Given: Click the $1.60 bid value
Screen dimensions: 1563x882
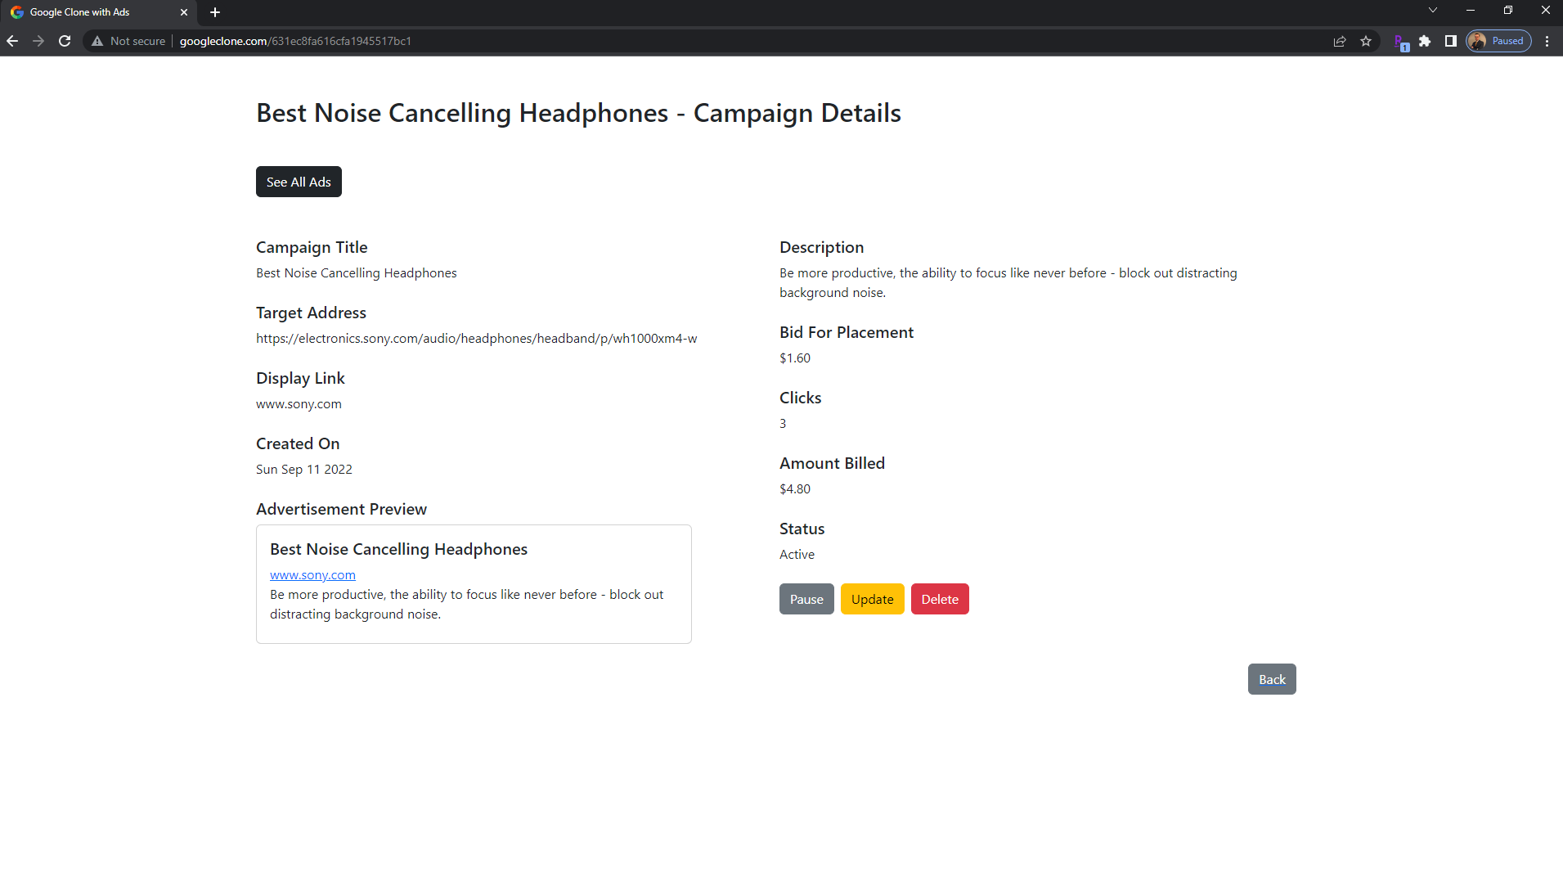Looking at the screenshot, I should [795, 358].
